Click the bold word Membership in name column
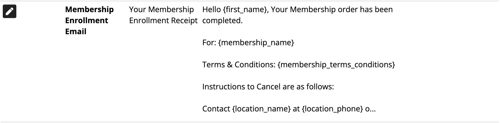The height and width of the screenshot is (123, 500). [x=89, y=10]
